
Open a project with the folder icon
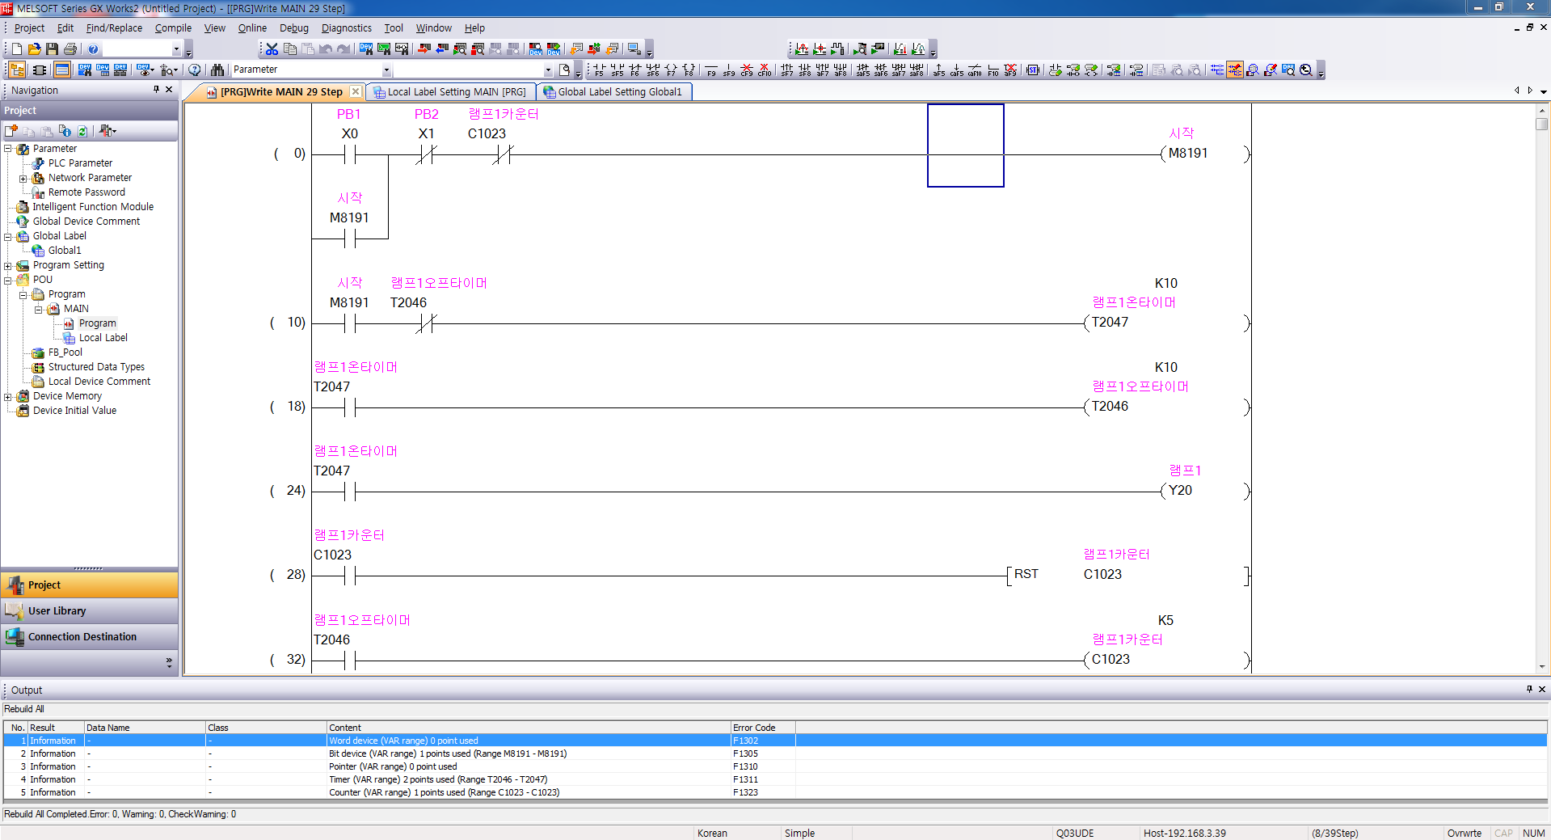(35, 49)
